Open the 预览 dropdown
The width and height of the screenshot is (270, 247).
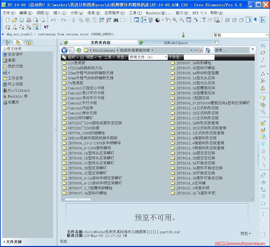point(245,233)
